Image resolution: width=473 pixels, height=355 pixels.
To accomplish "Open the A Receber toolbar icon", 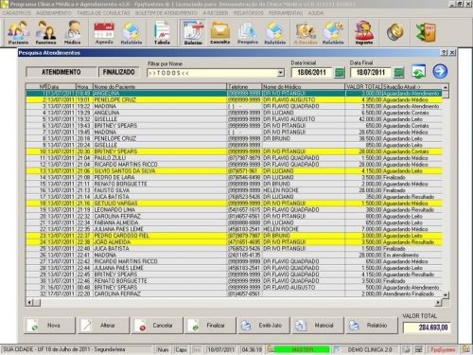I will [x=306, y=32].
